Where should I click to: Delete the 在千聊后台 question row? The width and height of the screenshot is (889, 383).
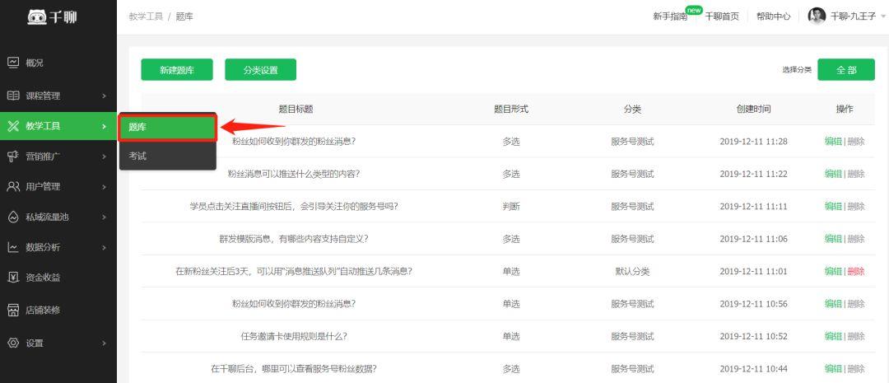[856, 369]
